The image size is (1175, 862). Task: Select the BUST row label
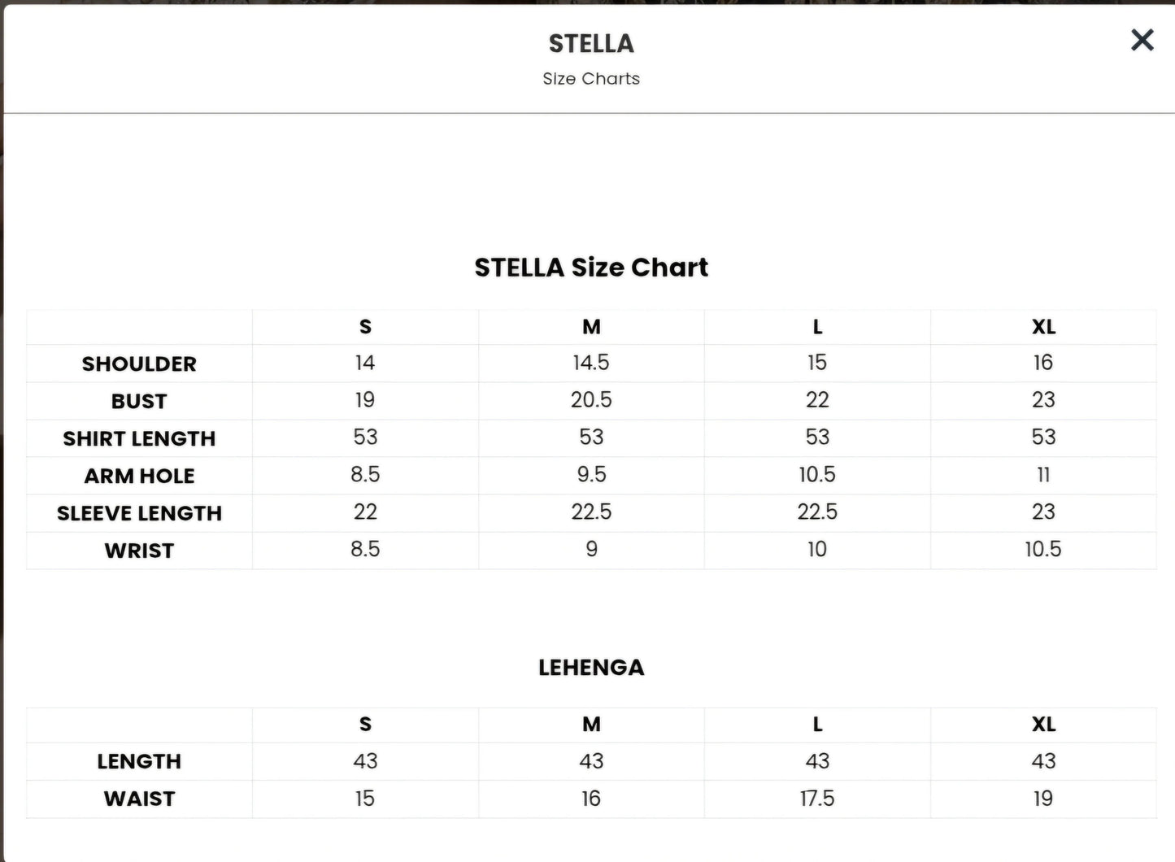(x=139, y=401)
